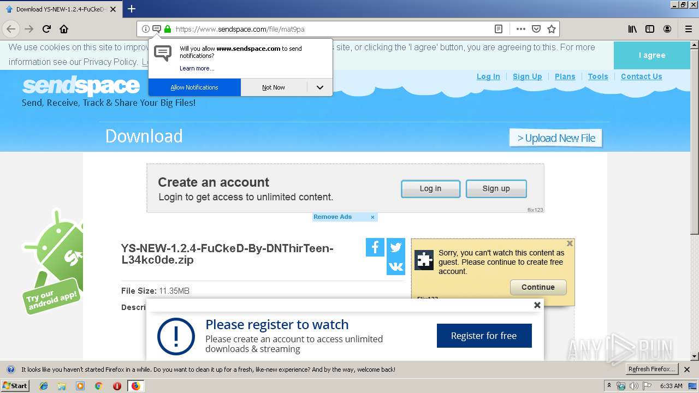This screenshot has width=699, height=393.
Task: Click Log in button in ad banner
Action: point(431,188)
